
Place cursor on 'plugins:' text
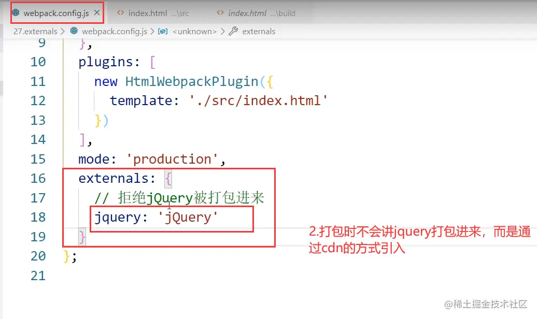pyautogui.click(x=109, y=62)
